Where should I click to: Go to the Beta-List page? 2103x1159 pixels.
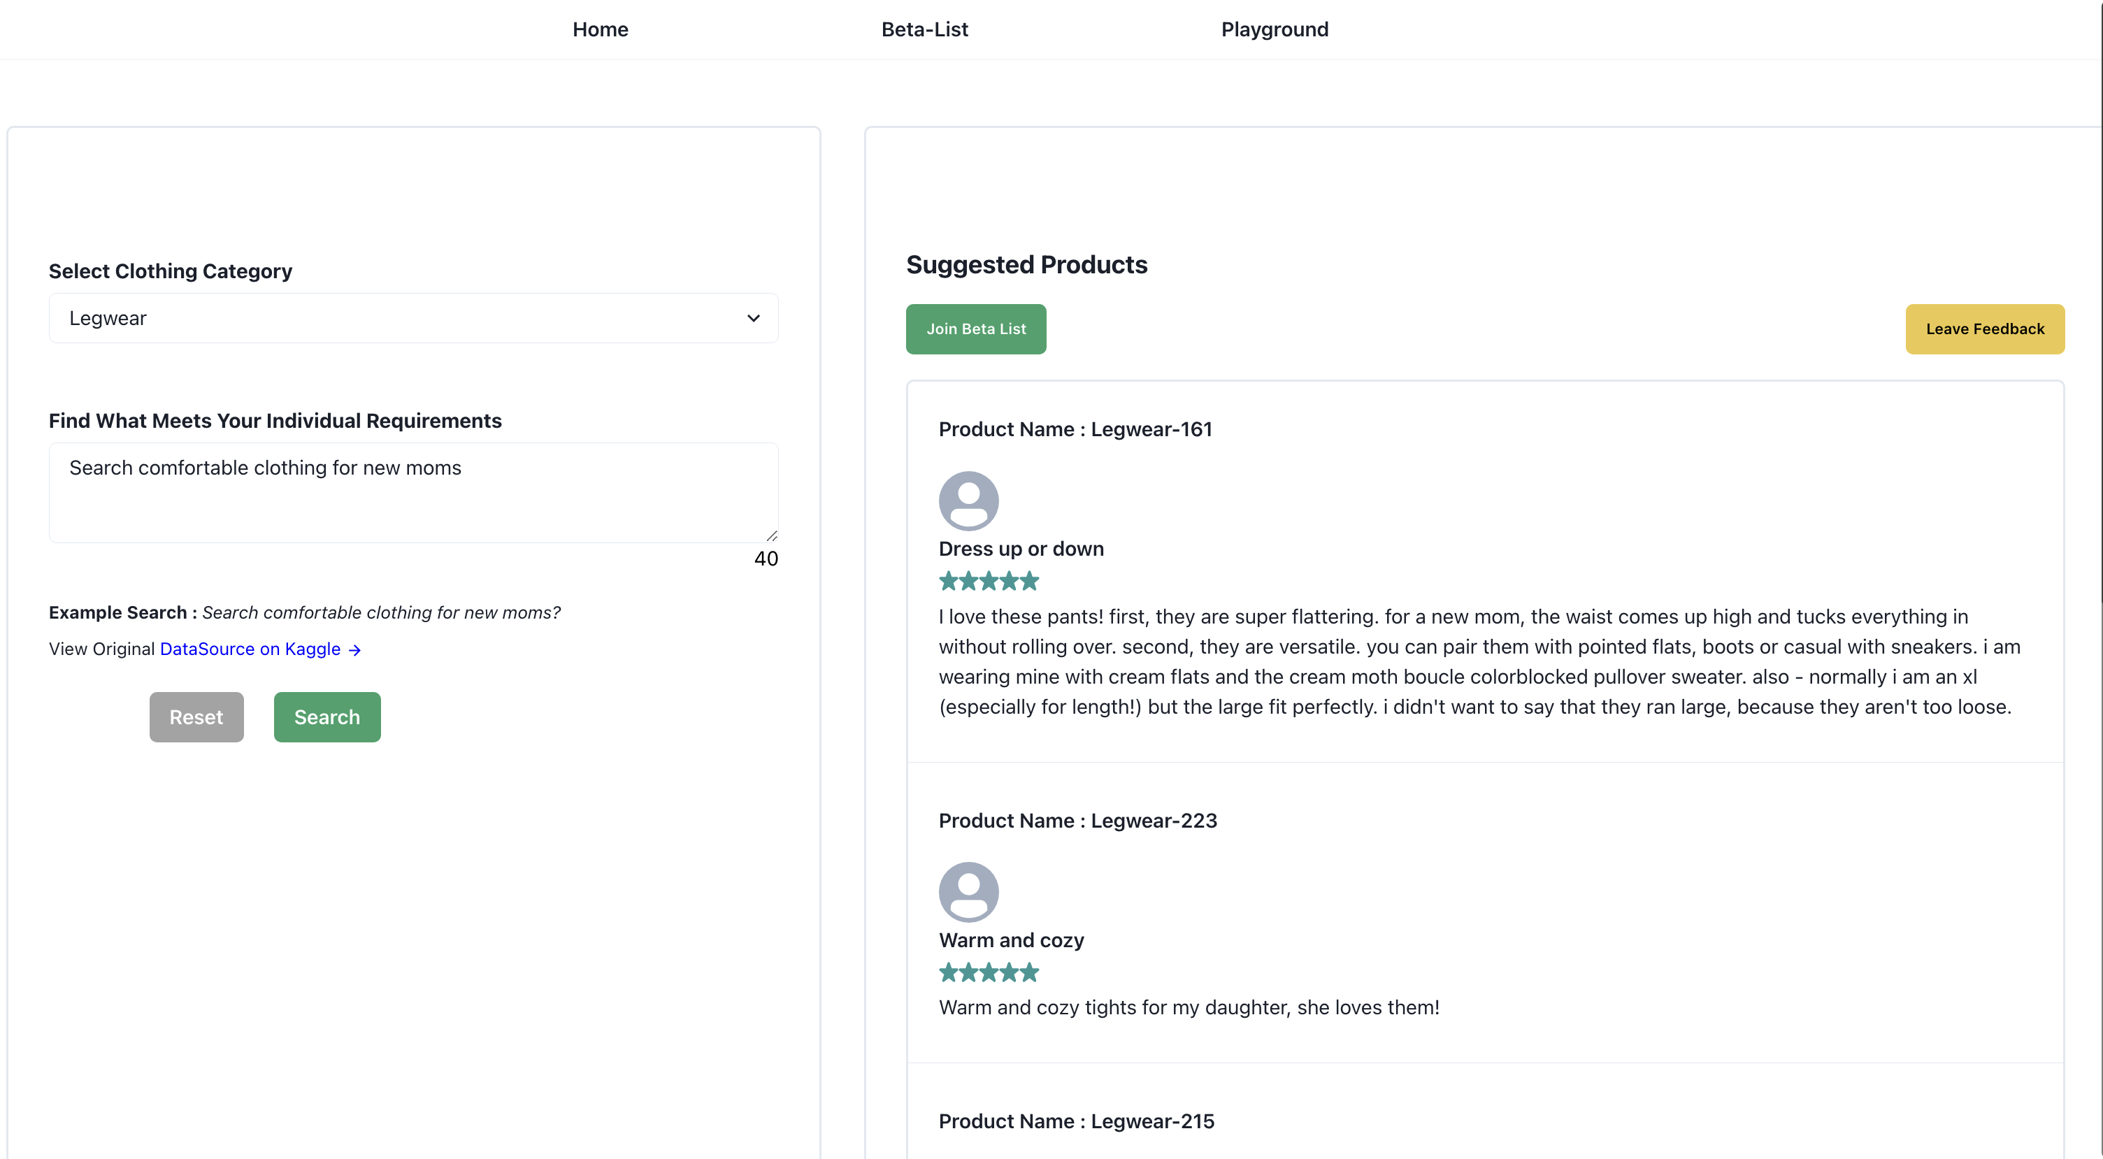(x=924, y=29)
